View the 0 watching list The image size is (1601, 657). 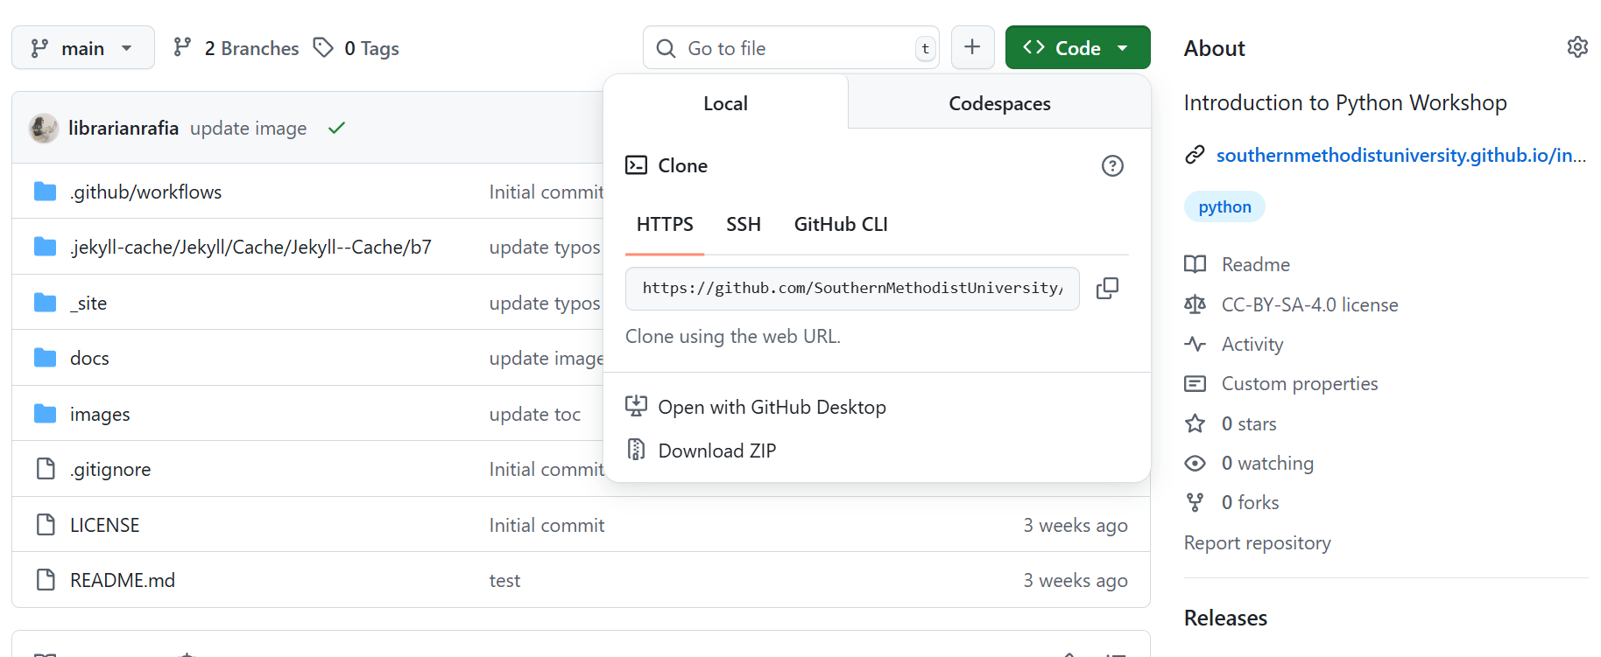point(1267,463)
